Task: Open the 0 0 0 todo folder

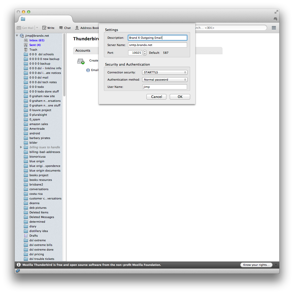Action: 37,87
